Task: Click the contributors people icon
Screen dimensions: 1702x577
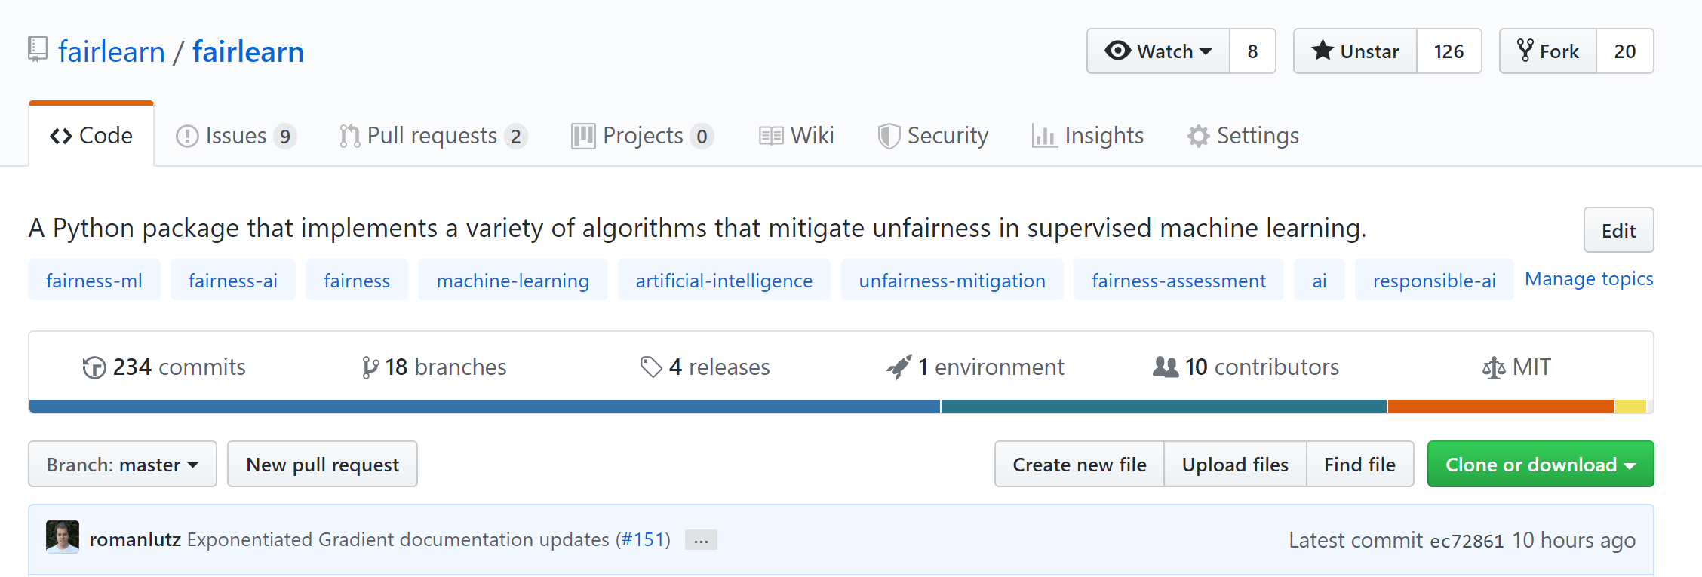Action: (1166, 367)
